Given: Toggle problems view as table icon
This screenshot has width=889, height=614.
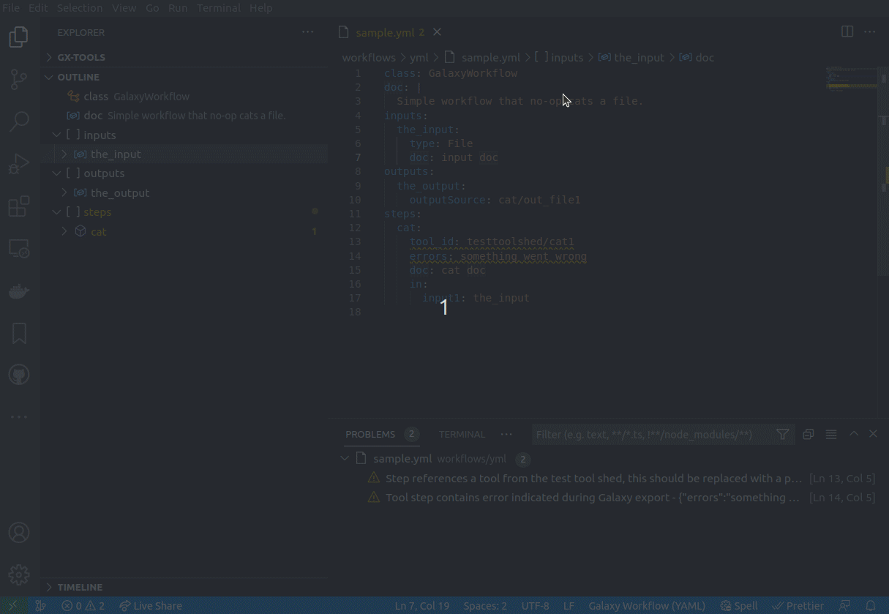Looking at the screenshot, I should [831, 434].
